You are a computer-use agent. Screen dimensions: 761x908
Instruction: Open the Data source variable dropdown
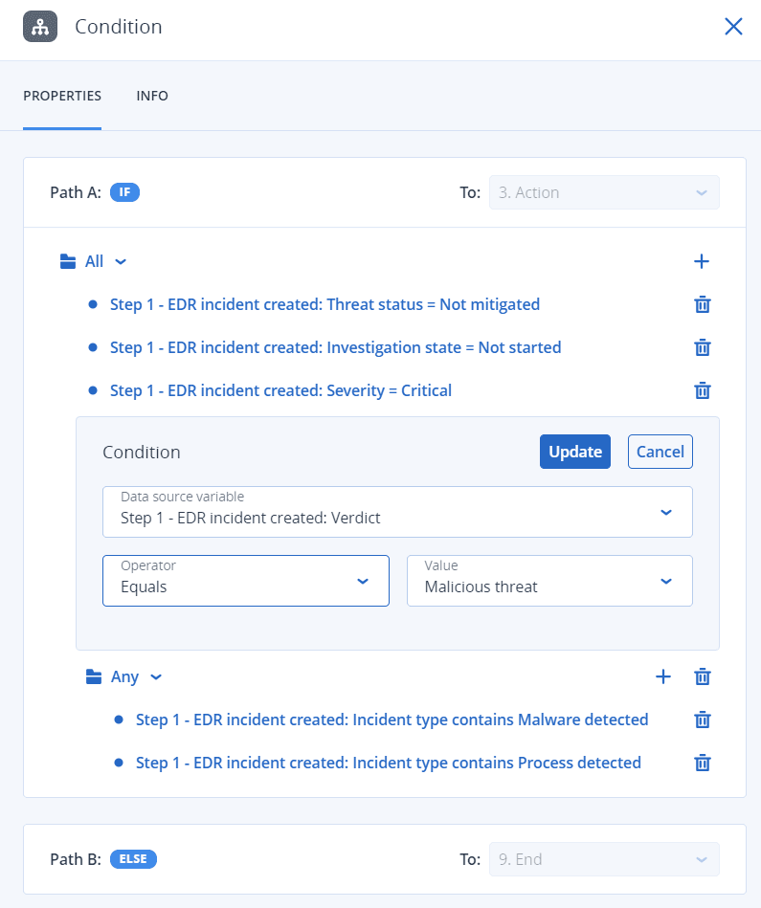click(397, 512)
